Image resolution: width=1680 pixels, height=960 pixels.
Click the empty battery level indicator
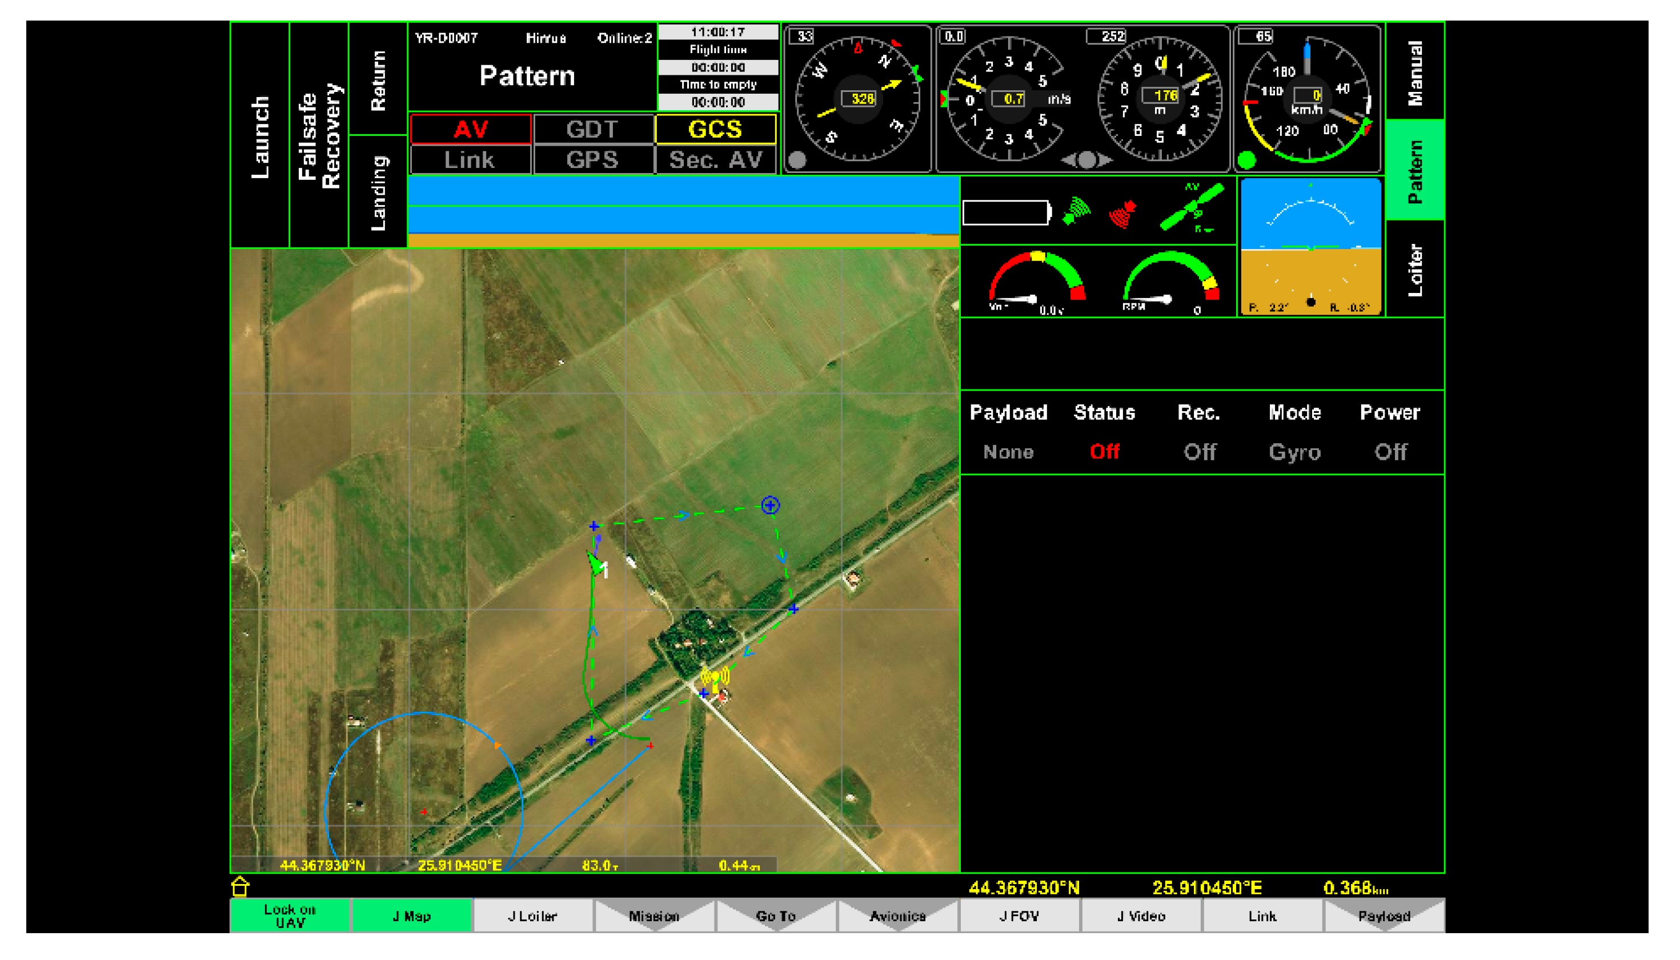(x=1006, y=212)
